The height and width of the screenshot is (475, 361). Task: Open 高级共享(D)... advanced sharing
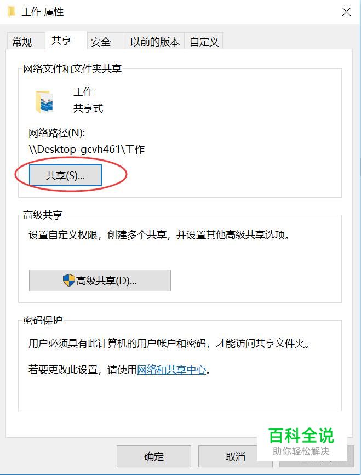100,281
